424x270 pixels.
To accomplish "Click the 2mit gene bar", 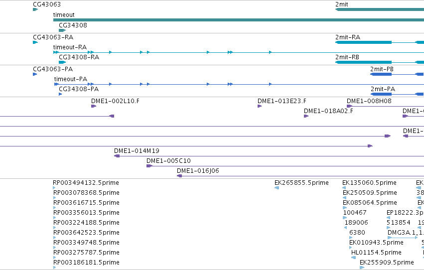I will (x=380, y=9).
